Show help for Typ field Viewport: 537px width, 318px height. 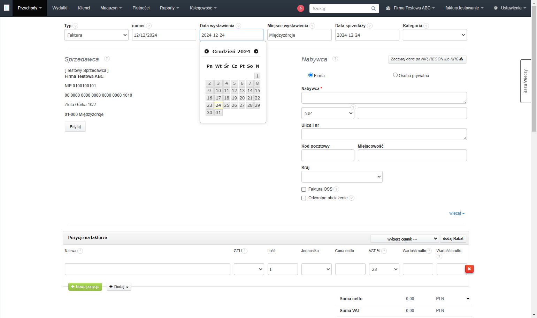76,26
